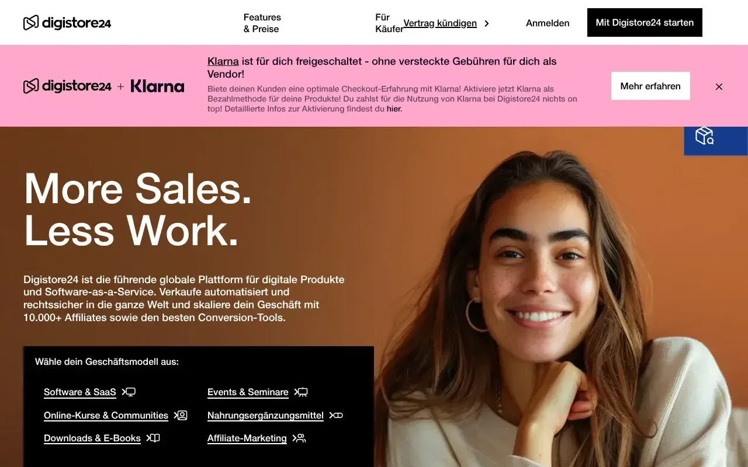Click the profile card icon beside Online-Kurse
Screen dimensions: 748x467
181,415
